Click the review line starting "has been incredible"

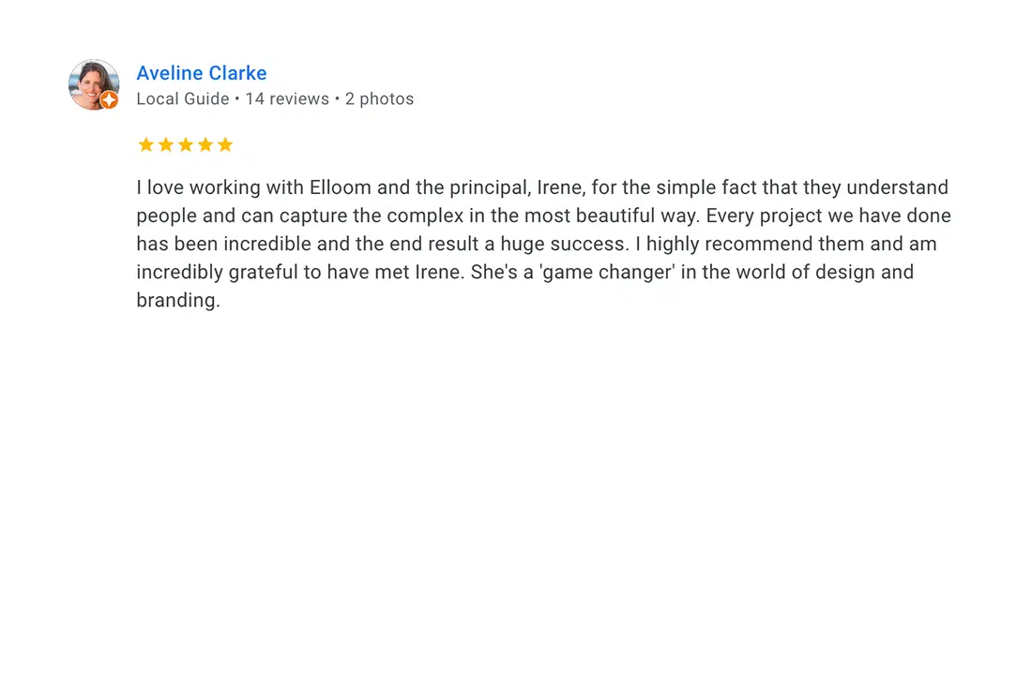[537, 245]
